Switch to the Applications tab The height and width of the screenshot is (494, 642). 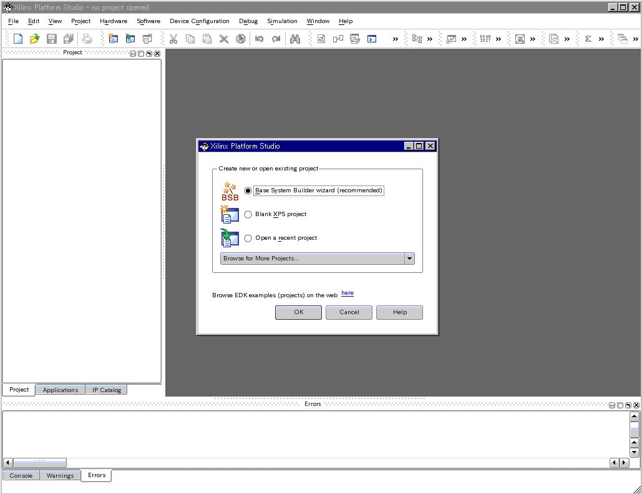[x=60, y=390]
